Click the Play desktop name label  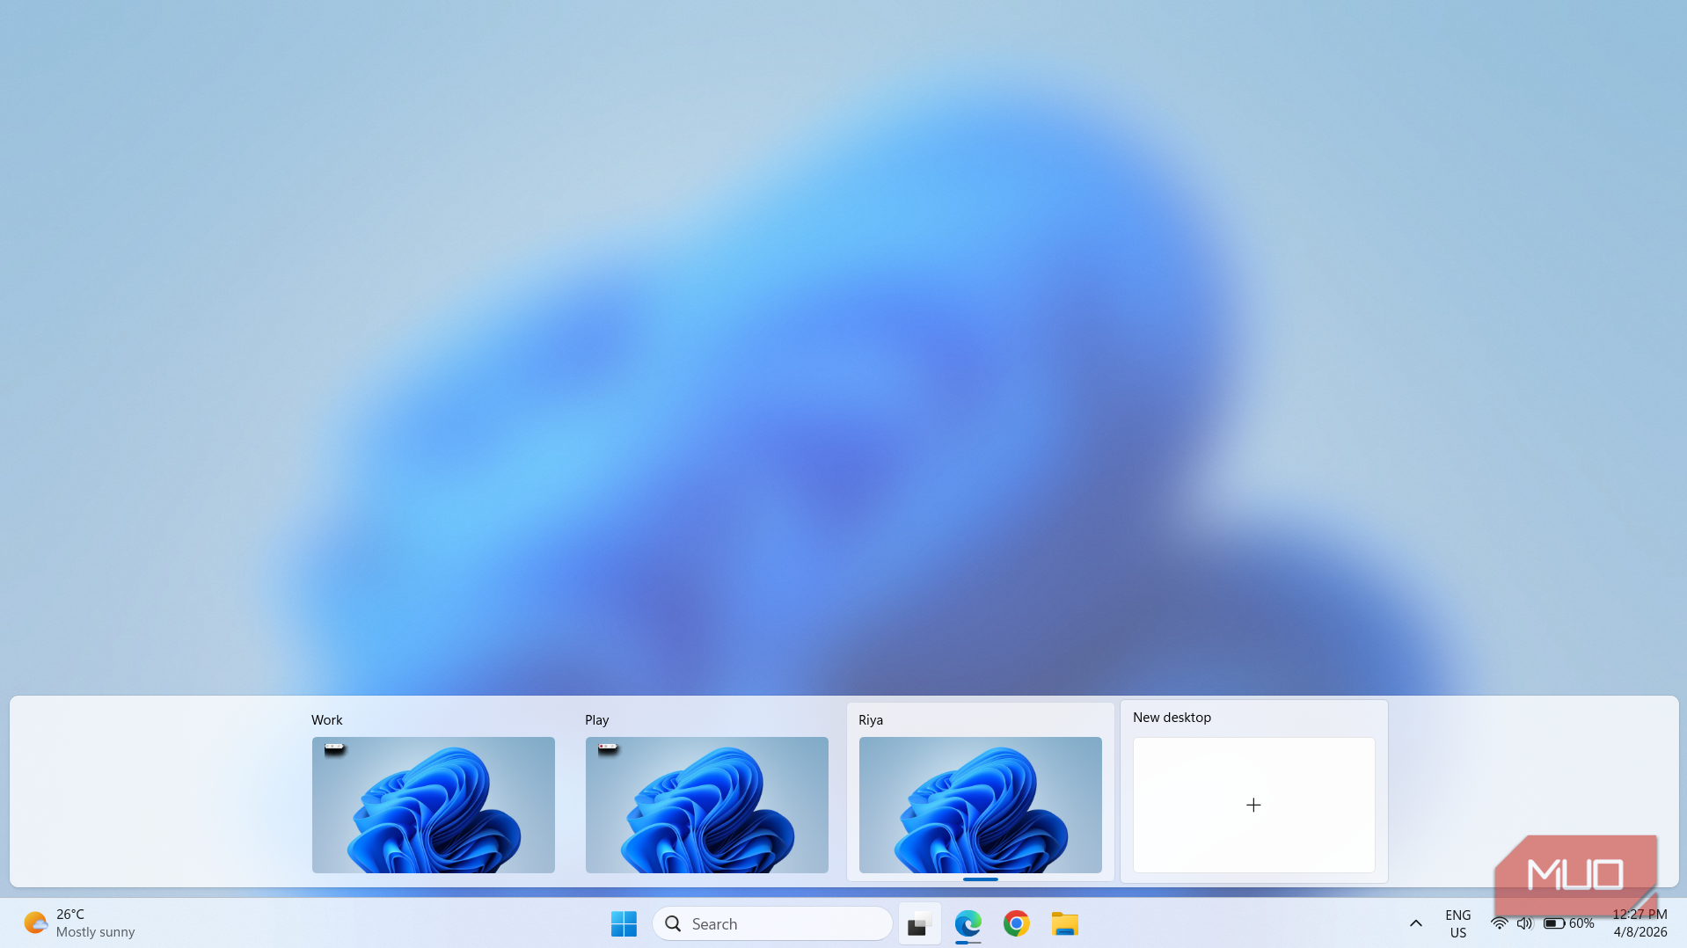click(597, 719)
